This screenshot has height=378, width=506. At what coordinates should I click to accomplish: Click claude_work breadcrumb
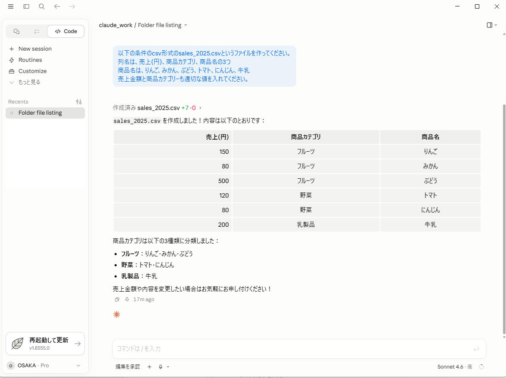[115, 25]
